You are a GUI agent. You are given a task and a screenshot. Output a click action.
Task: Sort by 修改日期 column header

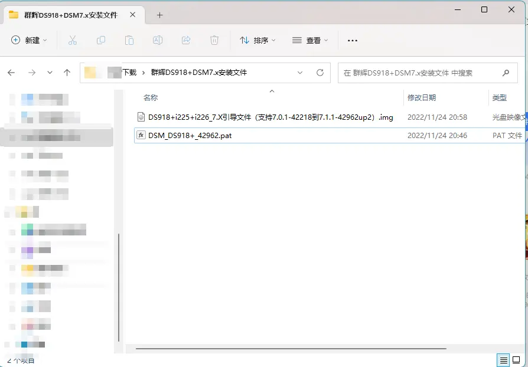(x=422, y=97)
